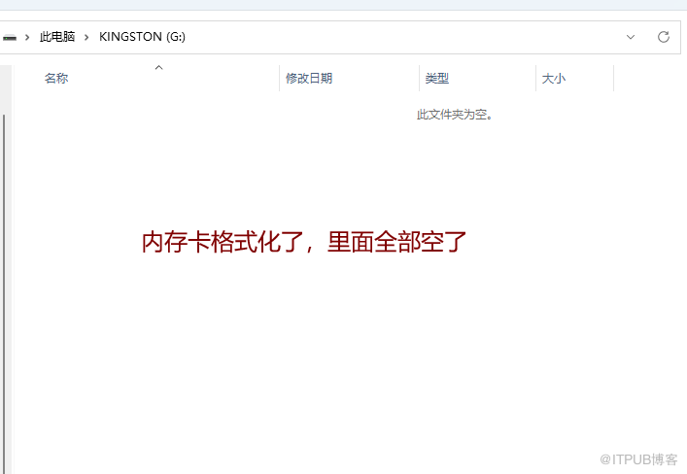The height and width of the screenshot is (474, 687).
Task: Expand the chevron before 此电脑
Action: (27, 37)
